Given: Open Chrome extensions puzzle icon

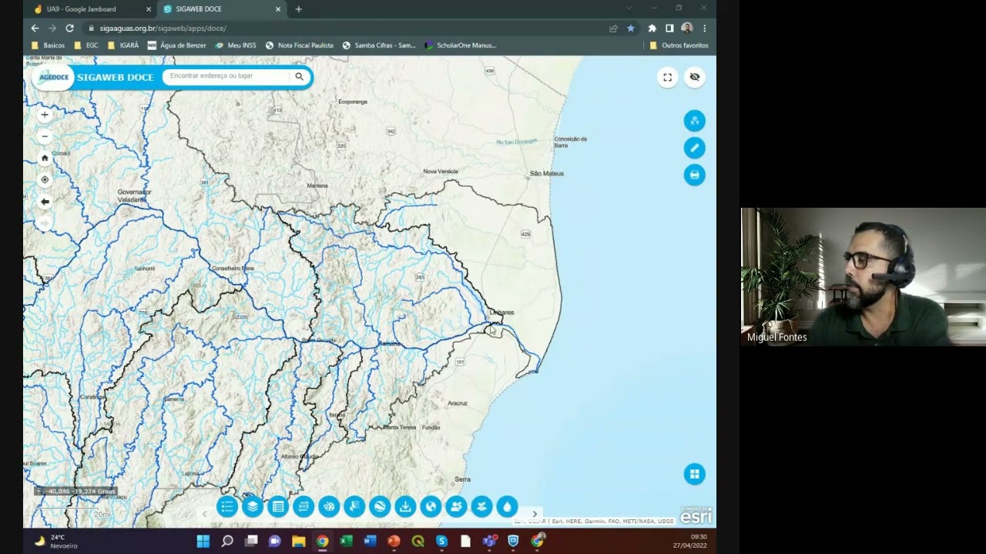Looking at the screenshot, I should point(652,28).
